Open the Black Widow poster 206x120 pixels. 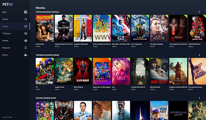click(83, 71)
